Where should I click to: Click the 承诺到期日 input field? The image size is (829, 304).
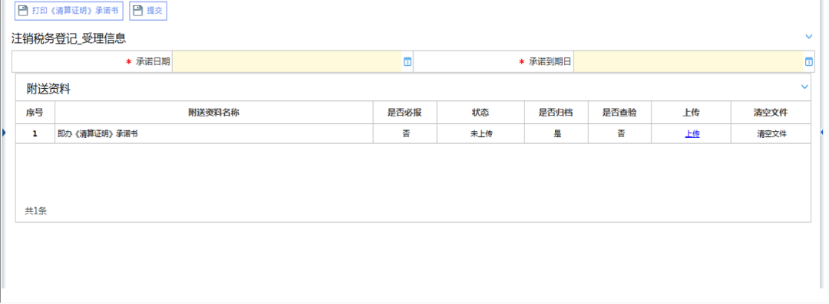tap(689, 62)
